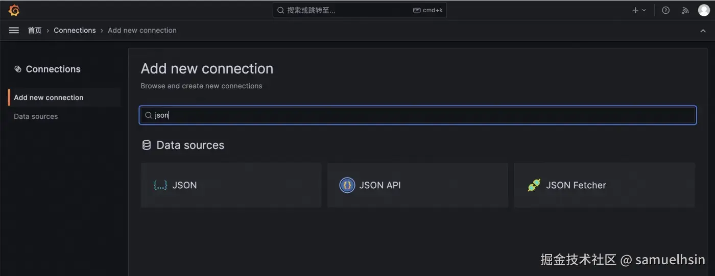Click the Add new connection page title
Viewport: 715px width, 276px height.
pos(207,69)
